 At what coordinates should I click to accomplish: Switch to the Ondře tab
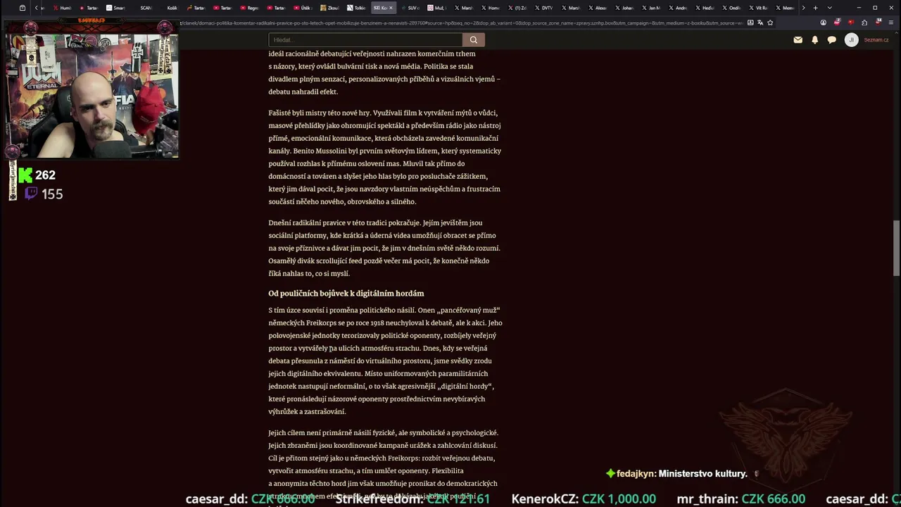[731, 8]
